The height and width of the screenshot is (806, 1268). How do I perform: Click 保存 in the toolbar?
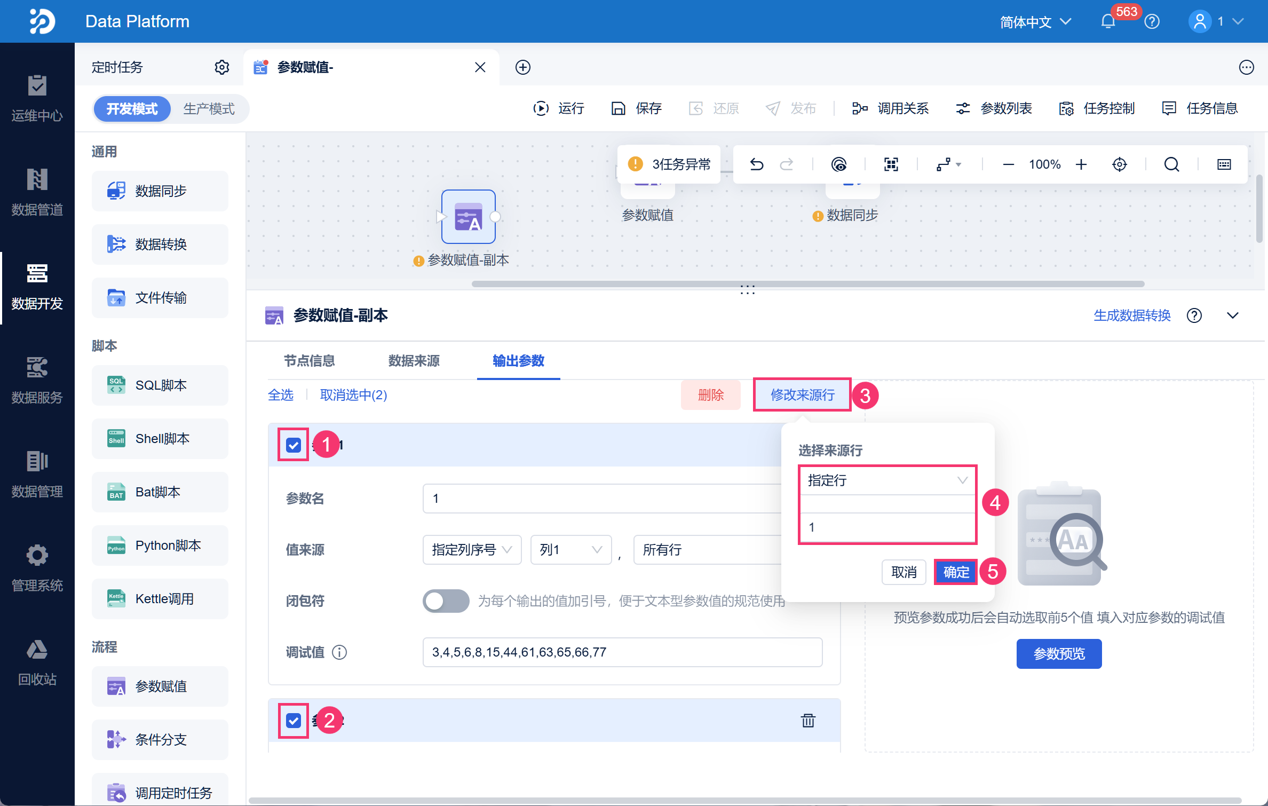click(637, 109)
